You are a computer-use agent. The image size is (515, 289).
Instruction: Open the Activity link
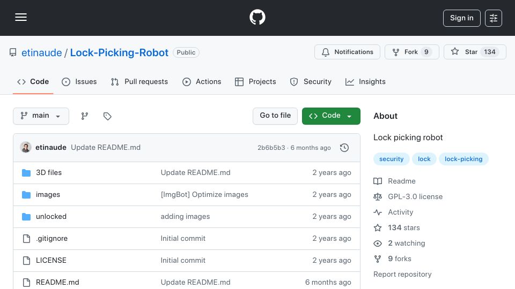point(393,212)
